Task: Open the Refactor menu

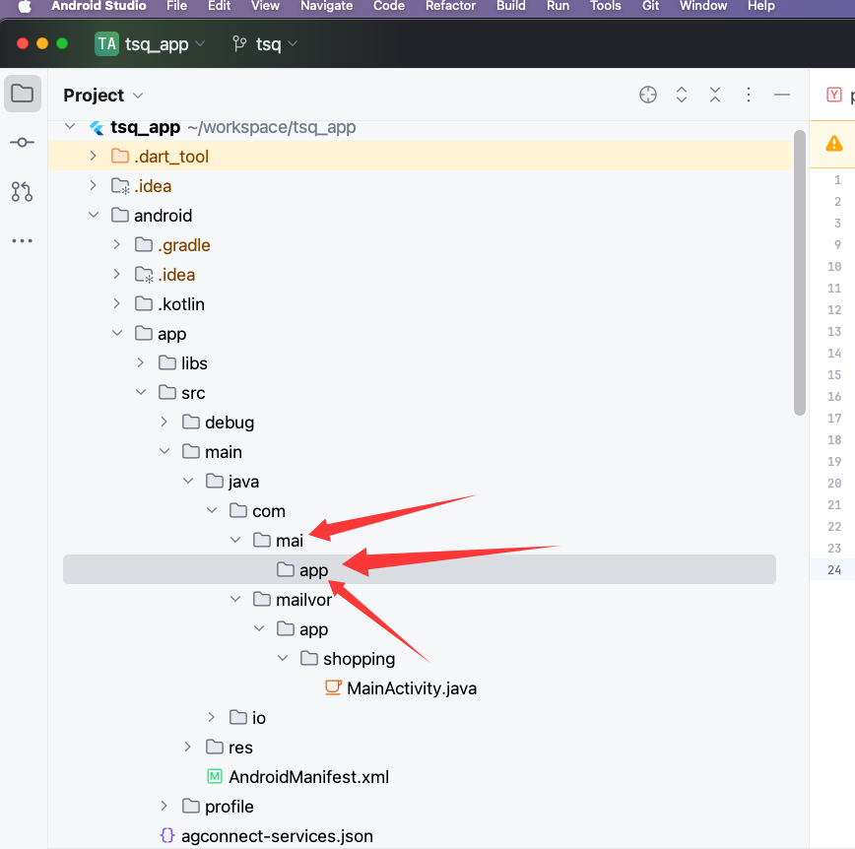Action: [x=450, y=6]
